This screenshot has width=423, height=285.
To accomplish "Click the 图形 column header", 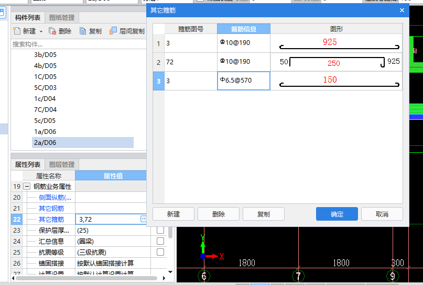I will (337, 29).
